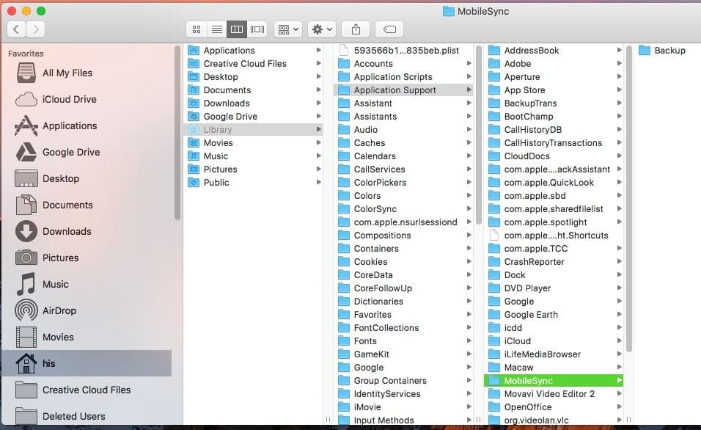
Task: Select the org.videolan.vlc folder
Action: (x=554, y=420)
